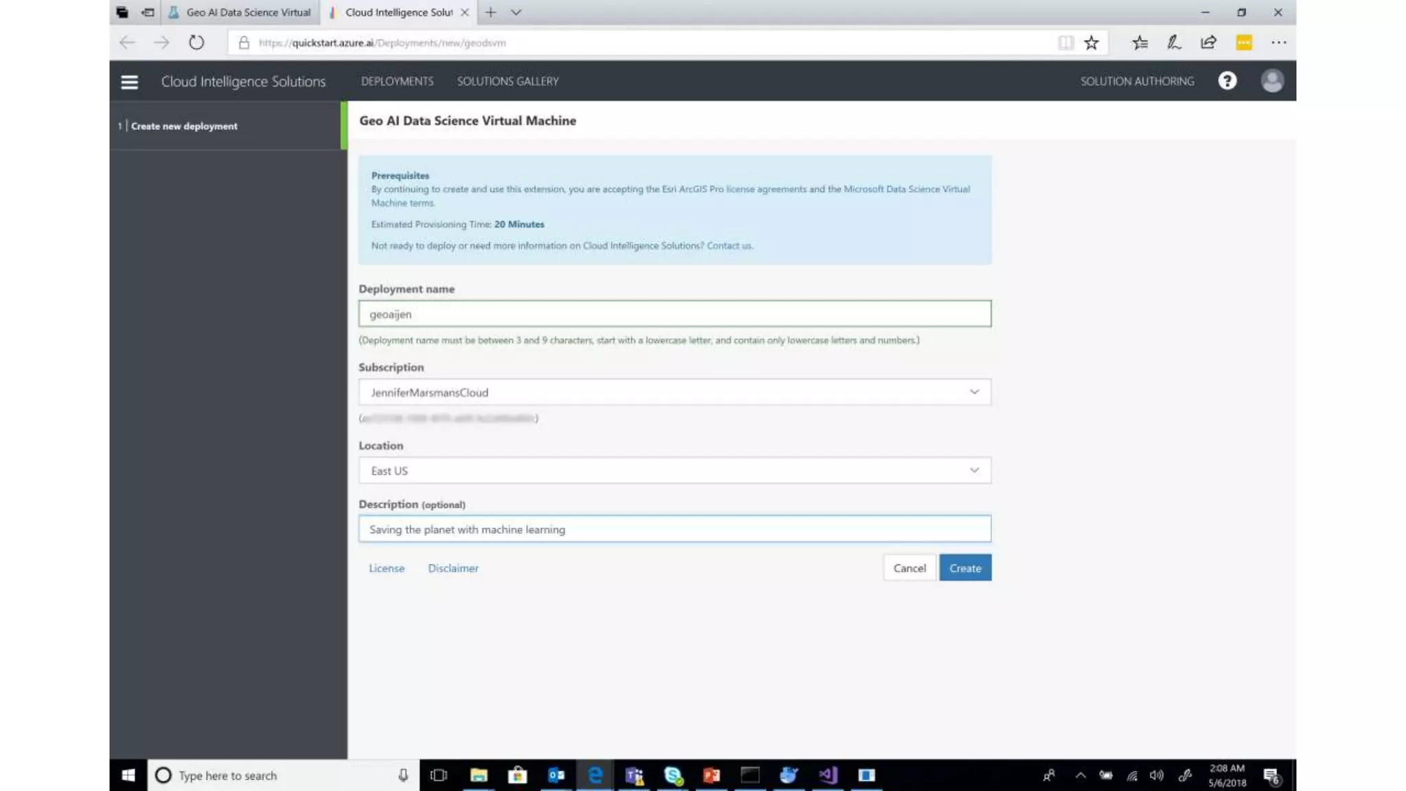1406x791 pixels.
Task: Open Edge Share icon
Action: [1208, 43]
